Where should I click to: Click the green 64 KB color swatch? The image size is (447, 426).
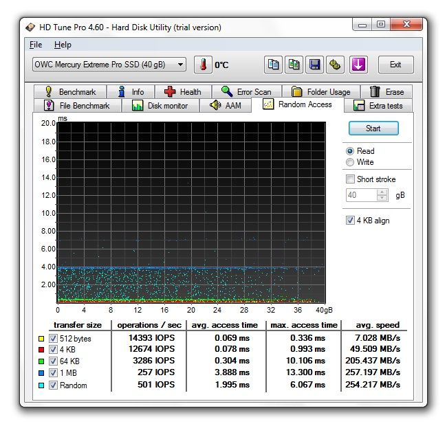point(41,361)
